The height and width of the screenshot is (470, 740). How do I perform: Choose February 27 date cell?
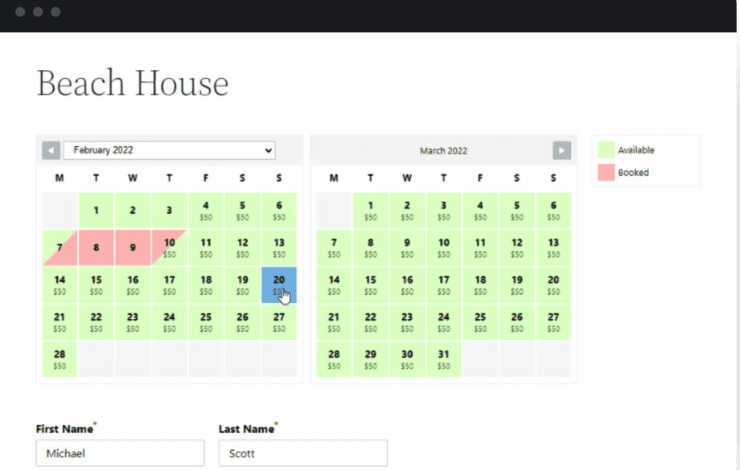click(x=279, y=322)
